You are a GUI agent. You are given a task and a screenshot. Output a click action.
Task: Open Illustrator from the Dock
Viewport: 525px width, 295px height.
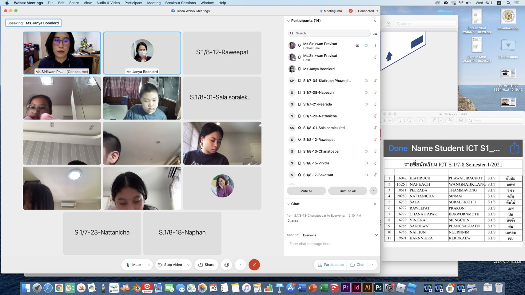[368, 288]
